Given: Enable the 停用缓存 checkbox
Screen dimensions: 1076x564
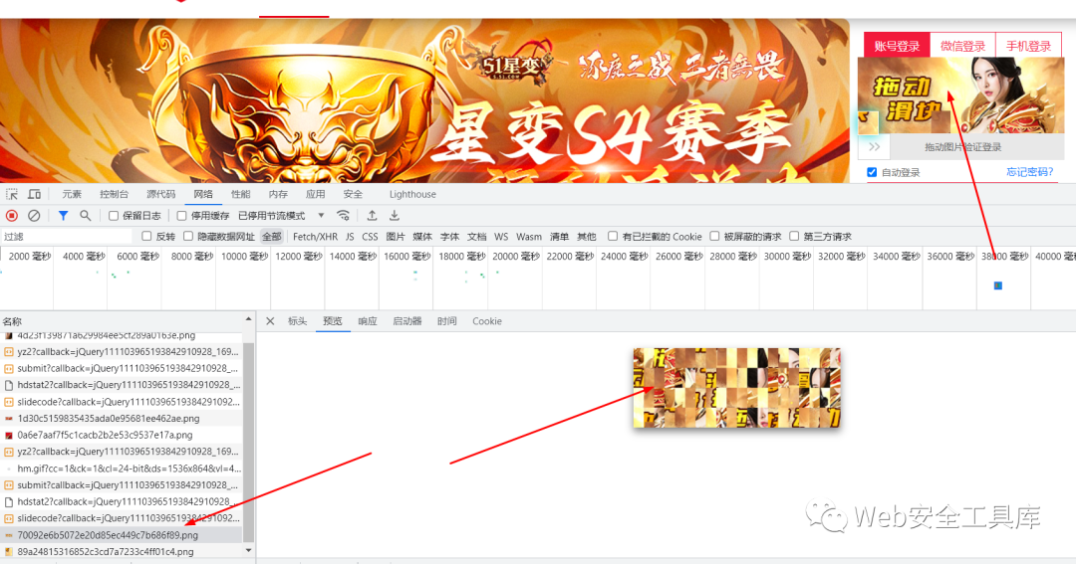Looking at the screenshot, I should (182, 216).
